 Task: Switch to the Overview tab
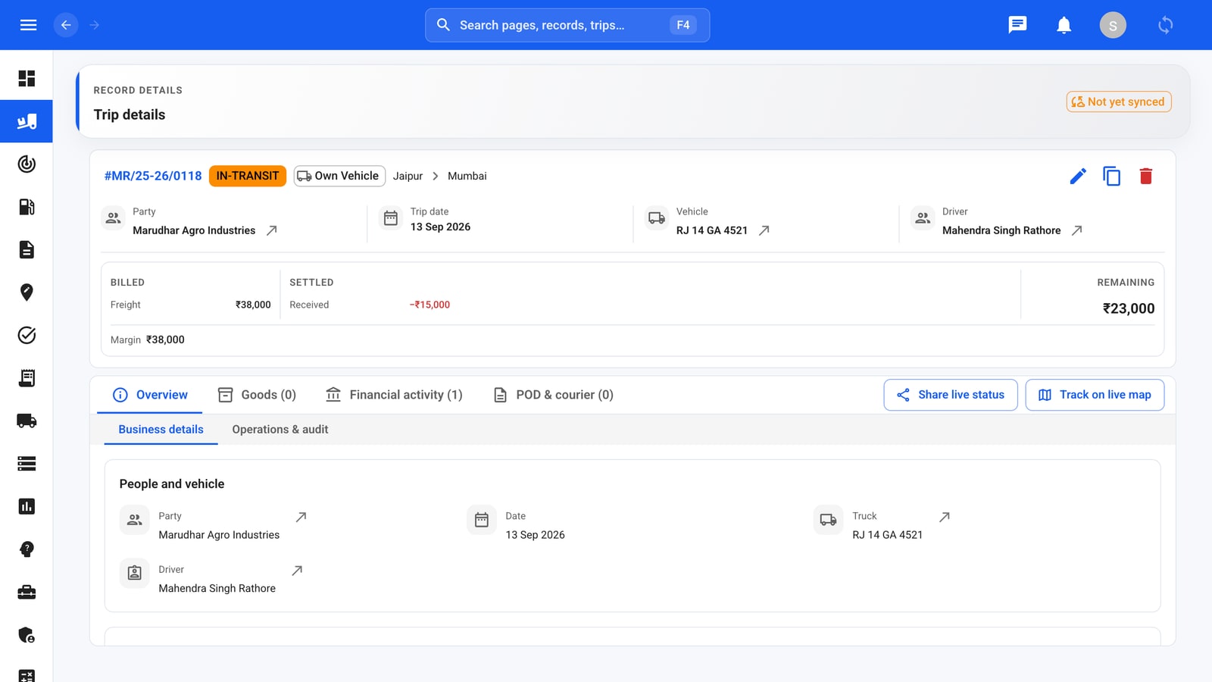point(150,395)
